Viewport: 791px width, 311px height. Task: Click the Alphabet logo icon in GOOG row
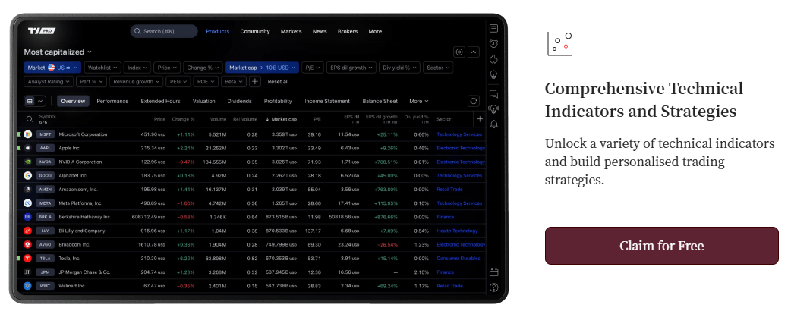tap(28, 175)
